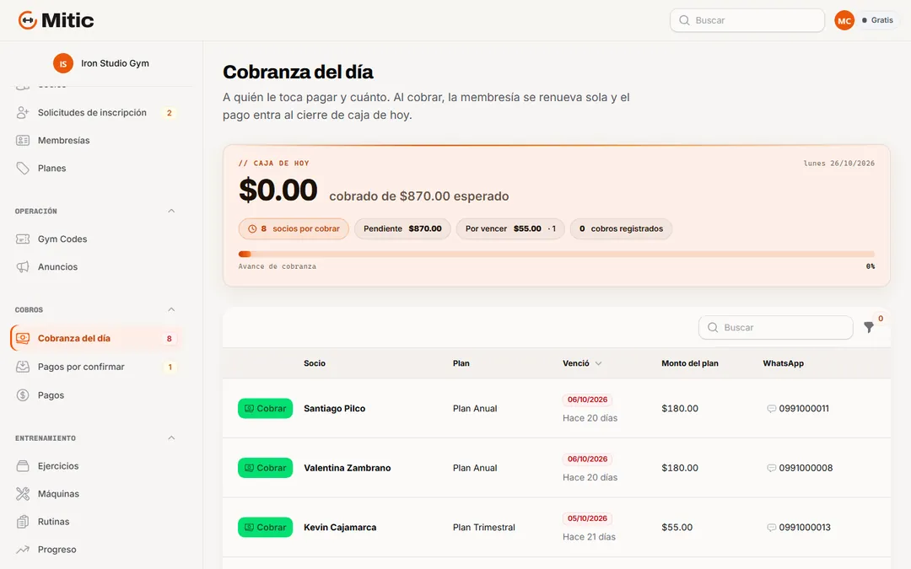This screenshot has width=911, height=569.
Task: Click the clock icon on socios por cobrar
Action: click(252, 228)
